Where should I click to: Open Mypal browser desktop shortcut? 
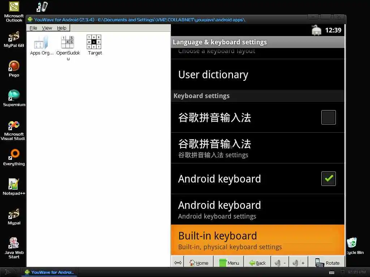14,216
